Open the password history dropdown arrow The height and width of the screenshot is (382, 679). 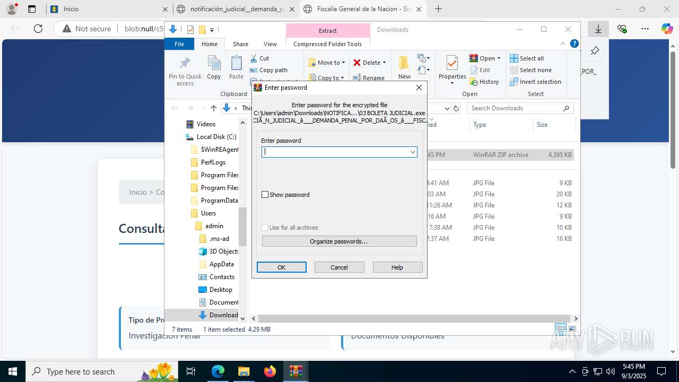[412, 152]
